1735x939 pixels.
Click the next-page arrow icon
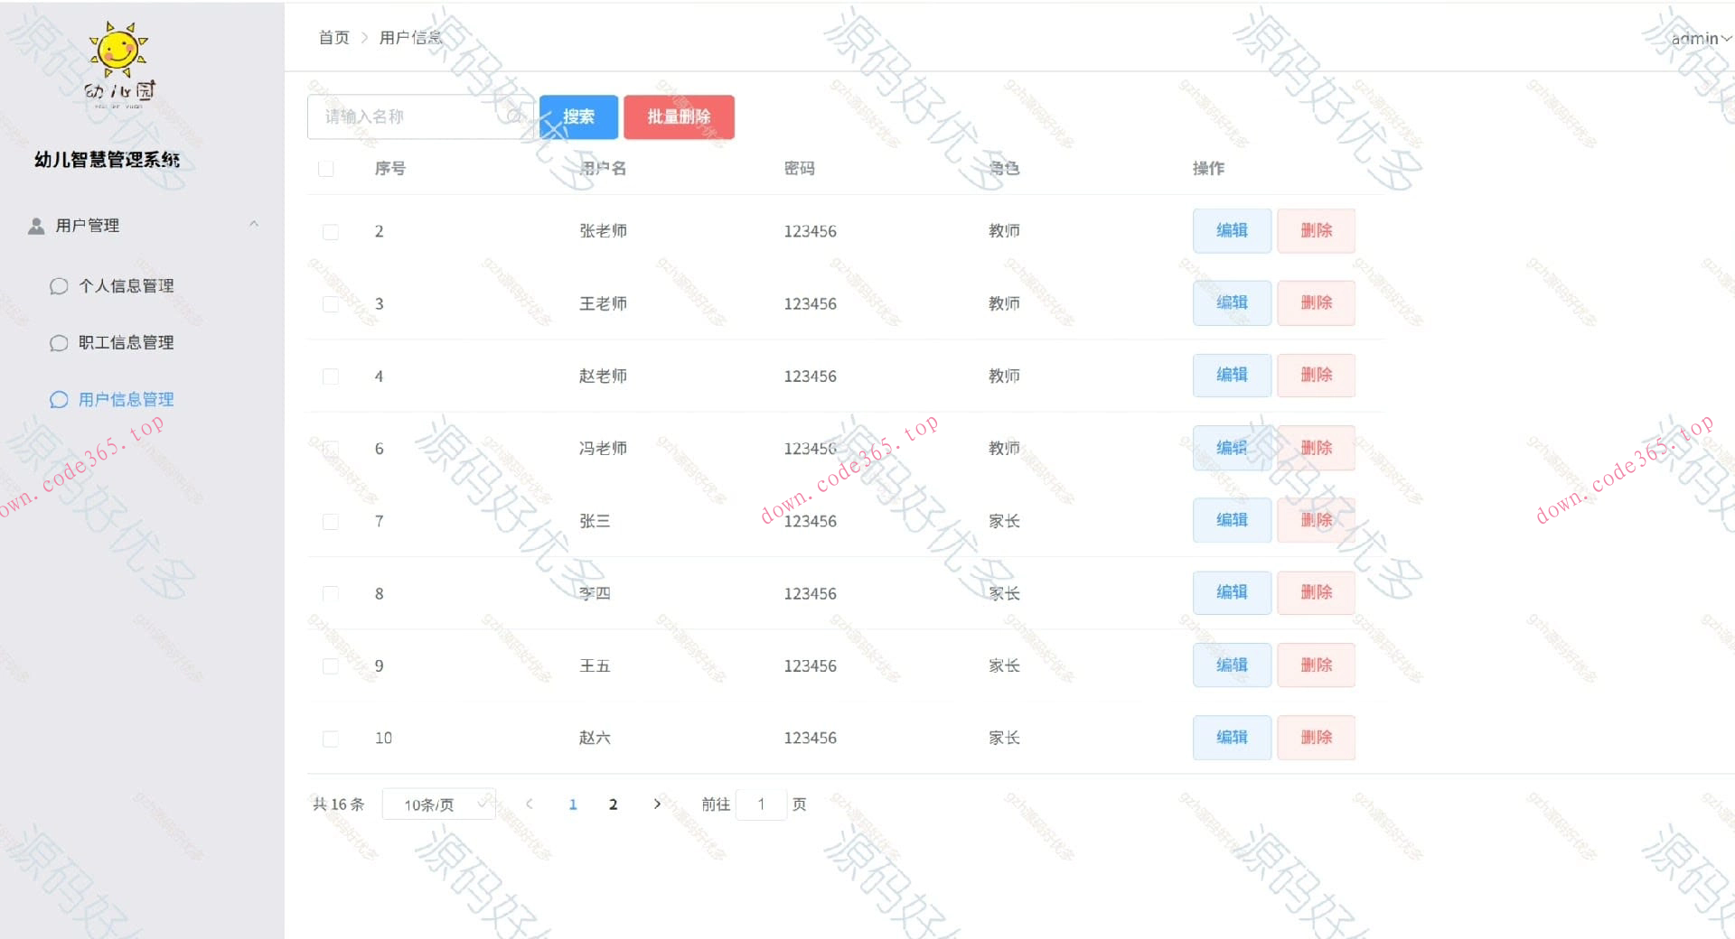(657, 804)
